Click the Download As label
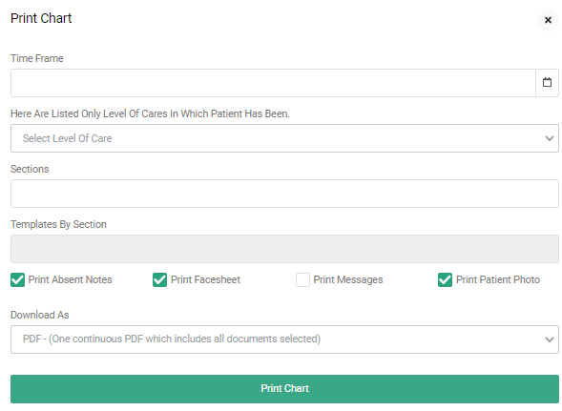The width and height of the screenshot is (562, 411). coord(40,315)
